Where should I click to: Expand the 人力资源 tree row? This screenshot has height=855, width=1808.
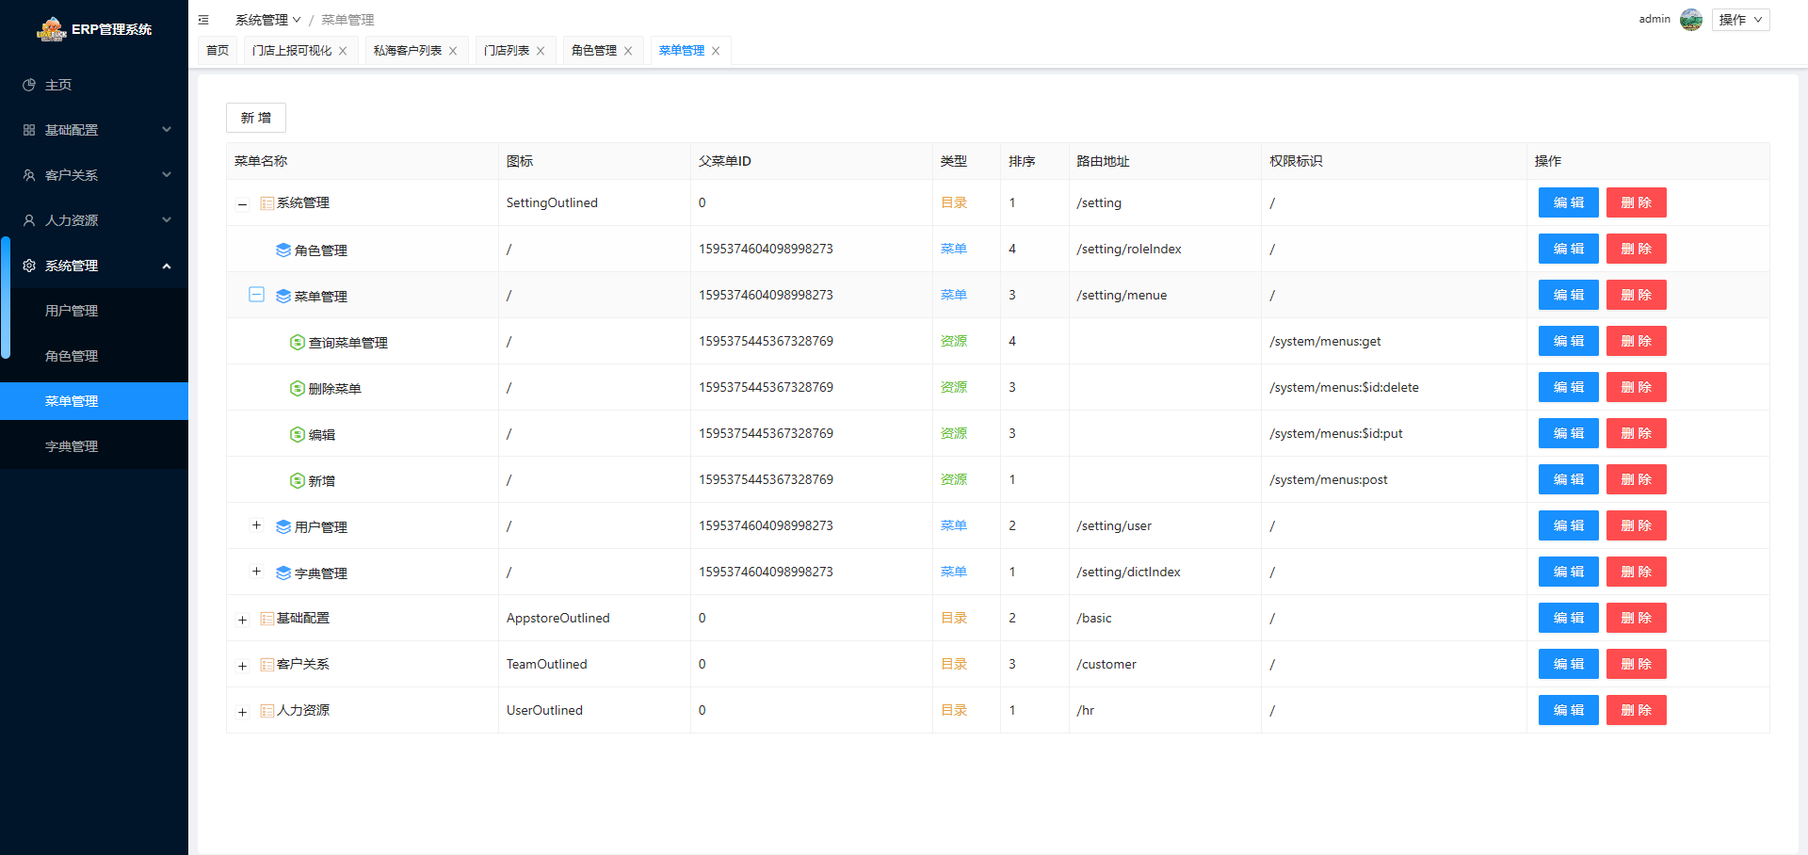click(x=242, y=712)
